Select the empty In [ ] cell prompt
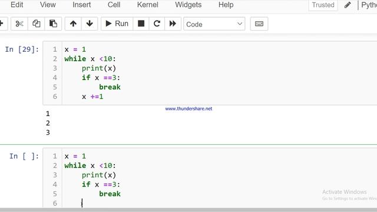The height and width of the screenshot is (212, 377). [24, 156]
